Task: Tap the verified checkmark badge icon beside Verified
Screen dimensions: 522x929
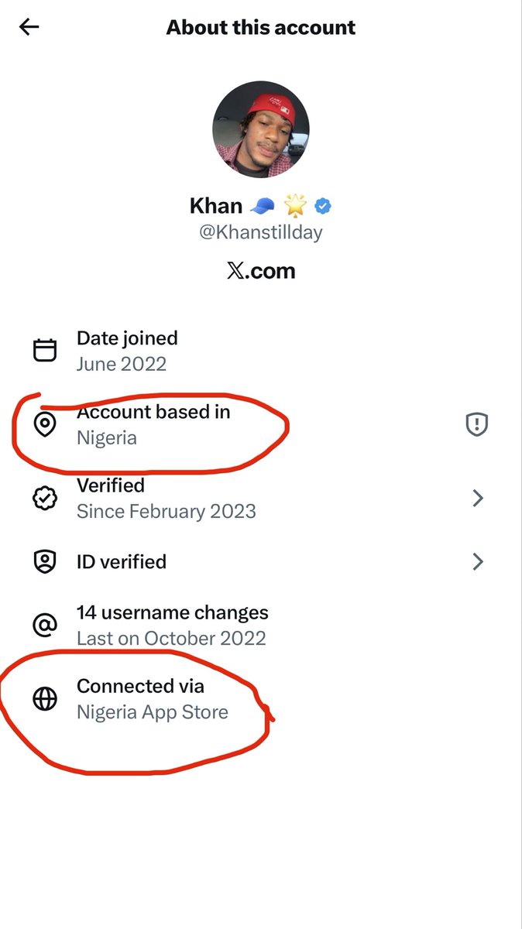Action: click(x=45, y=499)
